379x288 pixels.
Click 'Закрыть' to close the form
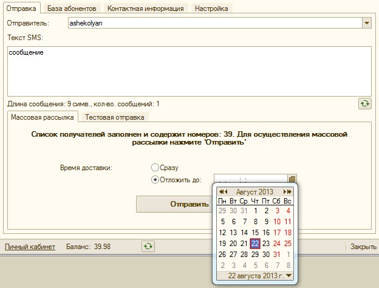363,247
